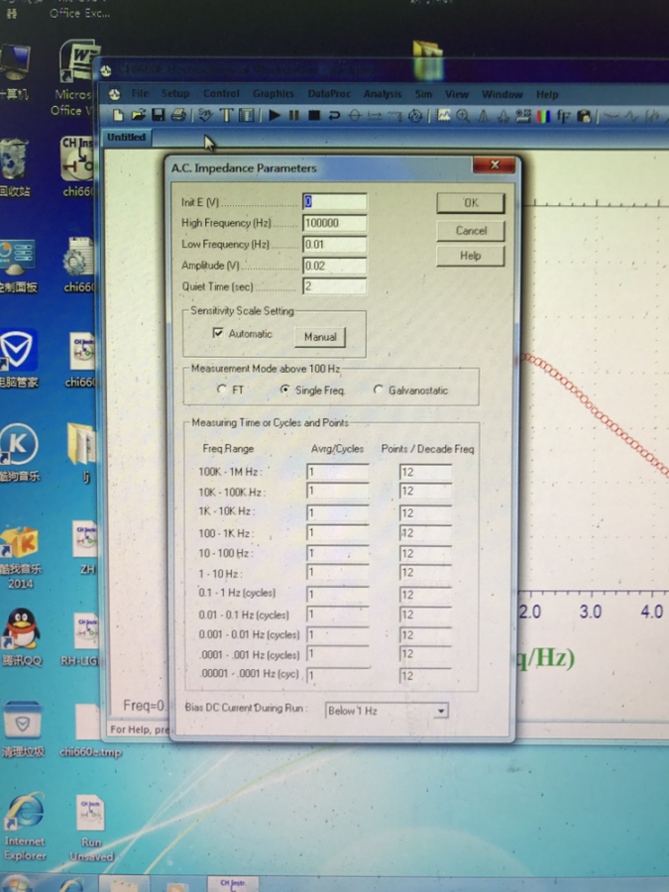Select the FT measurement mode radio button
This screenshot has height=892, width=669.
tap(221, 390)
